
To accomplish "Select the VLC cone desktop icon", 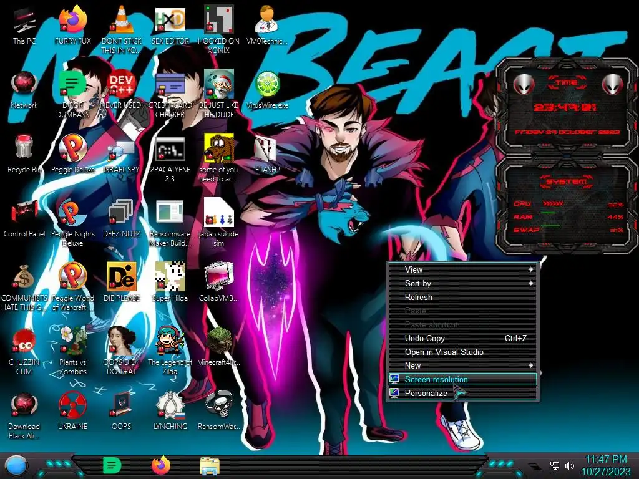I will tap(122, 21).
